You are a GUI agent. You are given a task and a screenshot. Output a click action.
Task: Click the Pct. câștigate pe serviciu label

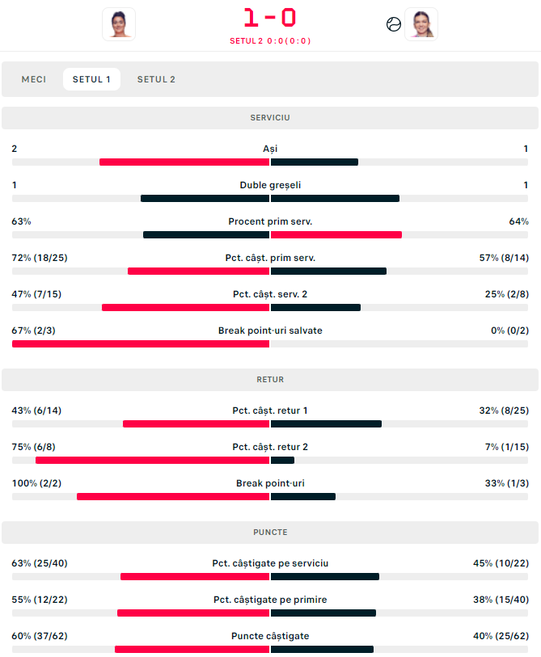click(x=270, y=563)
